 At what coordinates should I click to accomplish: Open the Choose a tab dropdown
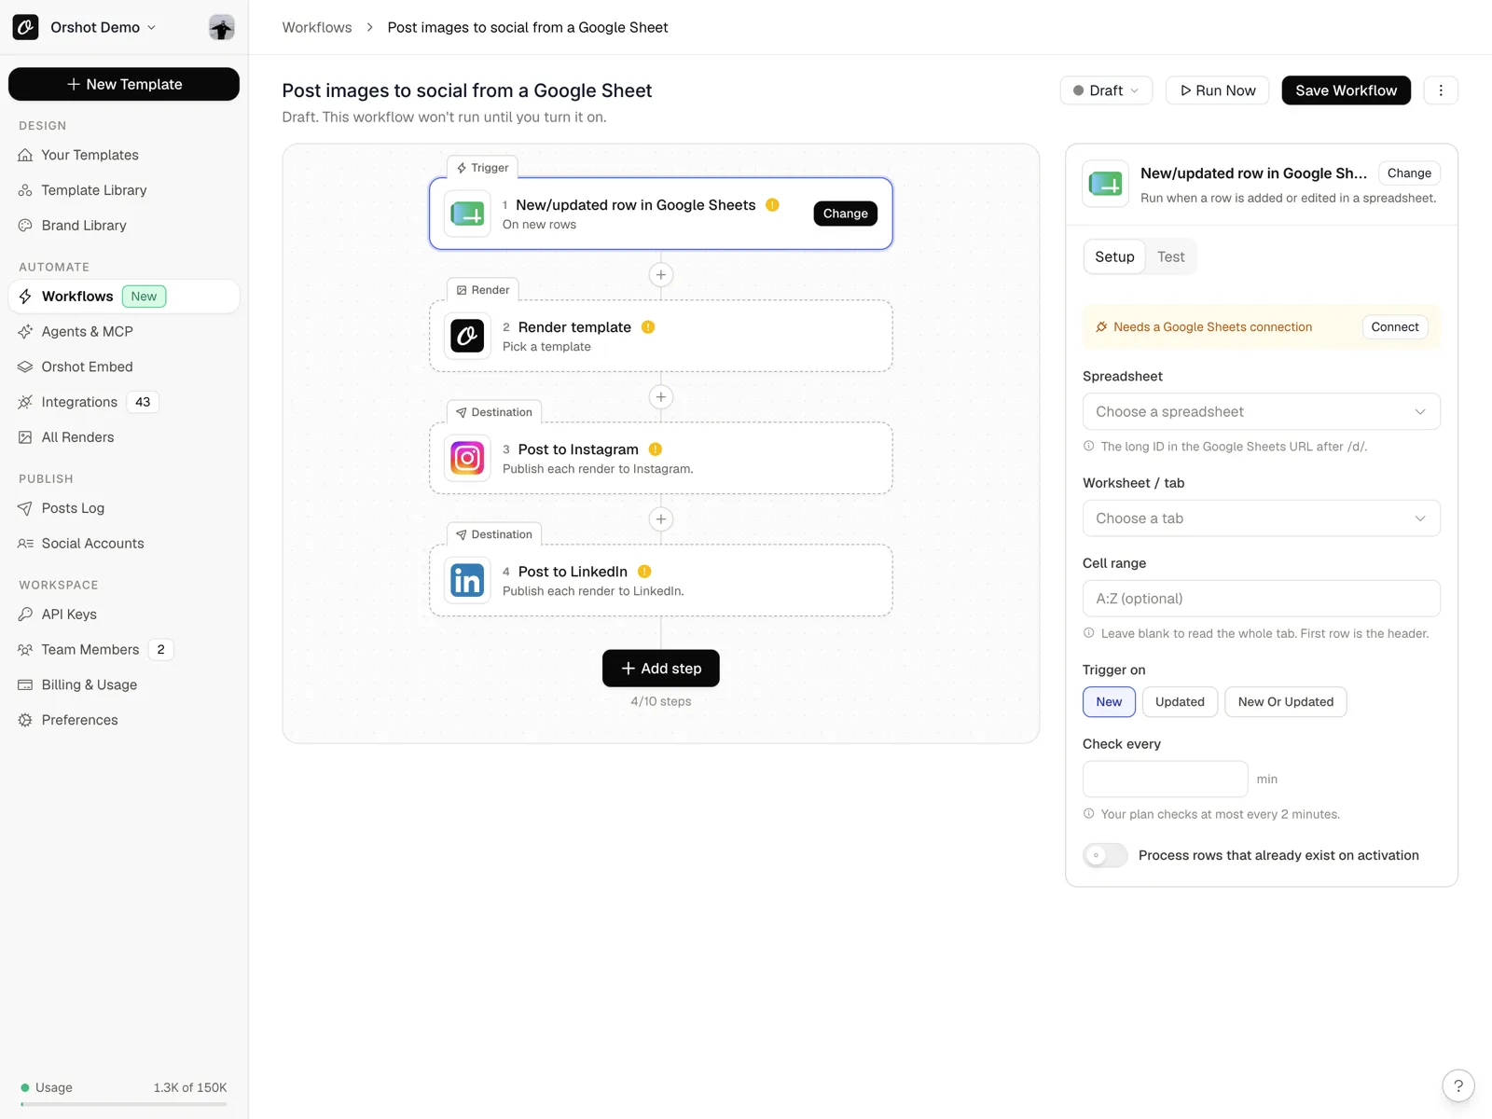click(x=1261, y=518)
